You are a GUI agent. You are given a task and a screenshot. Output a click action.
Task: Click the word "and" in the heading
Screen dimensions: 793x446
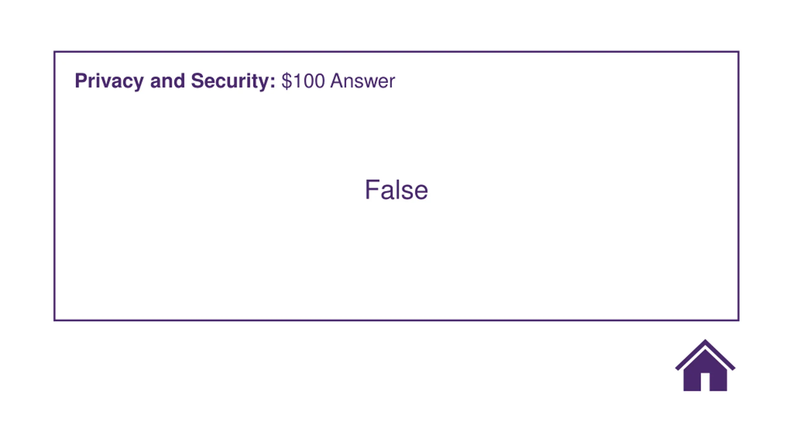click(x=167, y=81)
